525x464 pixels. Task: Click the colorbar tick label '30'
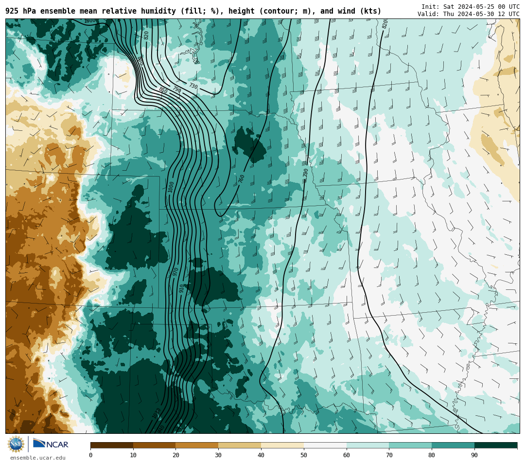point(218,455)
